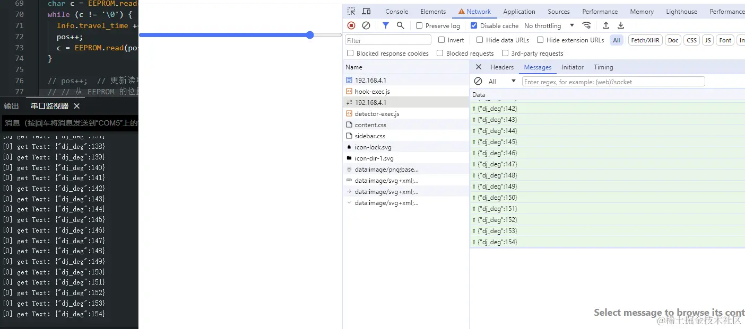Enable the Invert filter checkbox
Image resolution: width=745 pixels, height=329 pixels.
[x=441, y=40]
